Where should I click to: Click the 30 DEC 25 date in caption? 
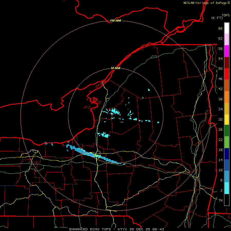(x=140, y=229)
